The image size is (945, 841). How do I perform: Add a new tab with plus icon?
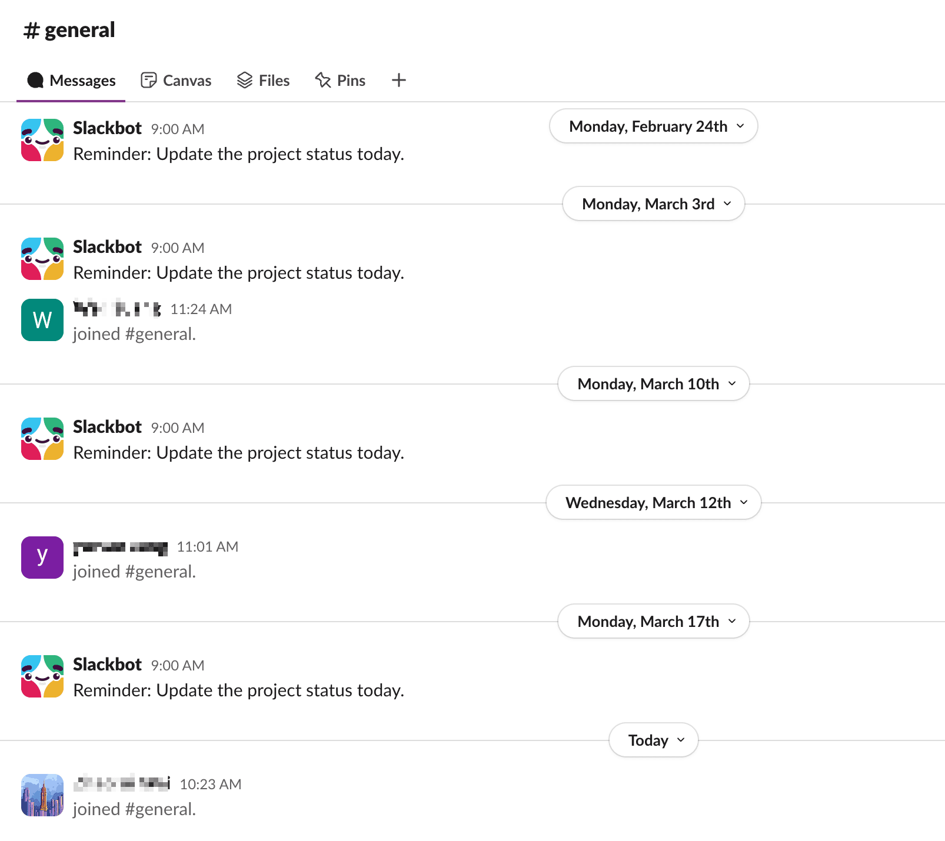coord(399,81)
